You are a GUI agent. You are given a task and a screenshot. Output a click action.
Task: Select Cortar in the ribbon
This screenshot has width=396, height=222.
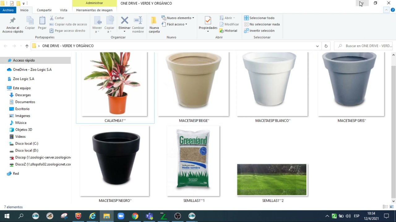tap(57, 18)
